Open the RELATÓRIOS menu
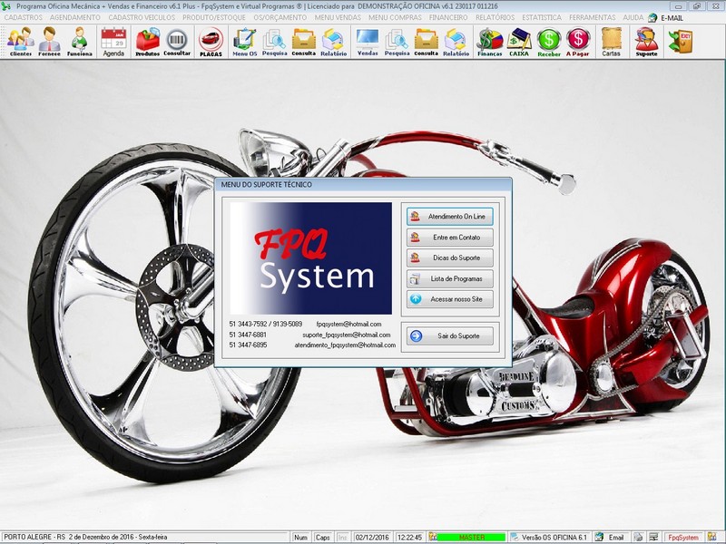Screen dimensions: 726x544 495,17
